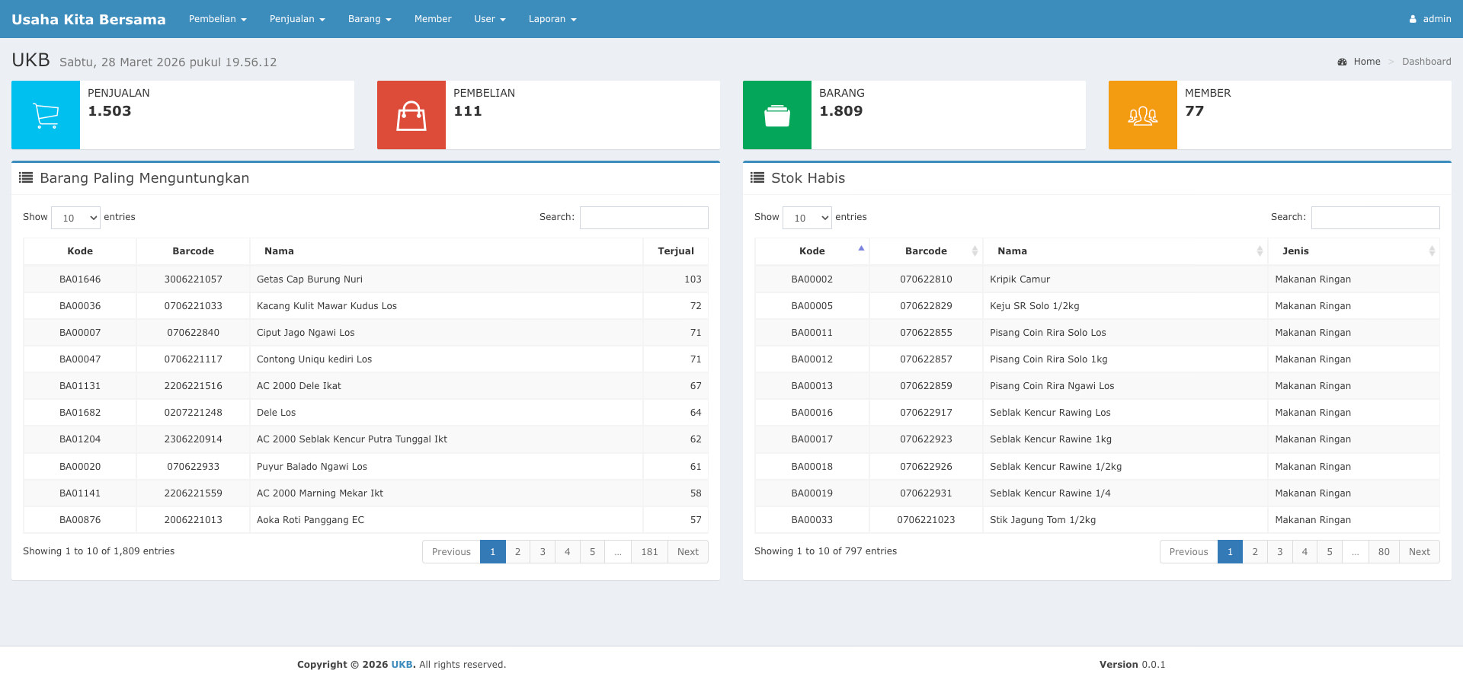
Task: Click list icon beside Barang Paling Menguntungkan
Action: click(x=26, y=177)
